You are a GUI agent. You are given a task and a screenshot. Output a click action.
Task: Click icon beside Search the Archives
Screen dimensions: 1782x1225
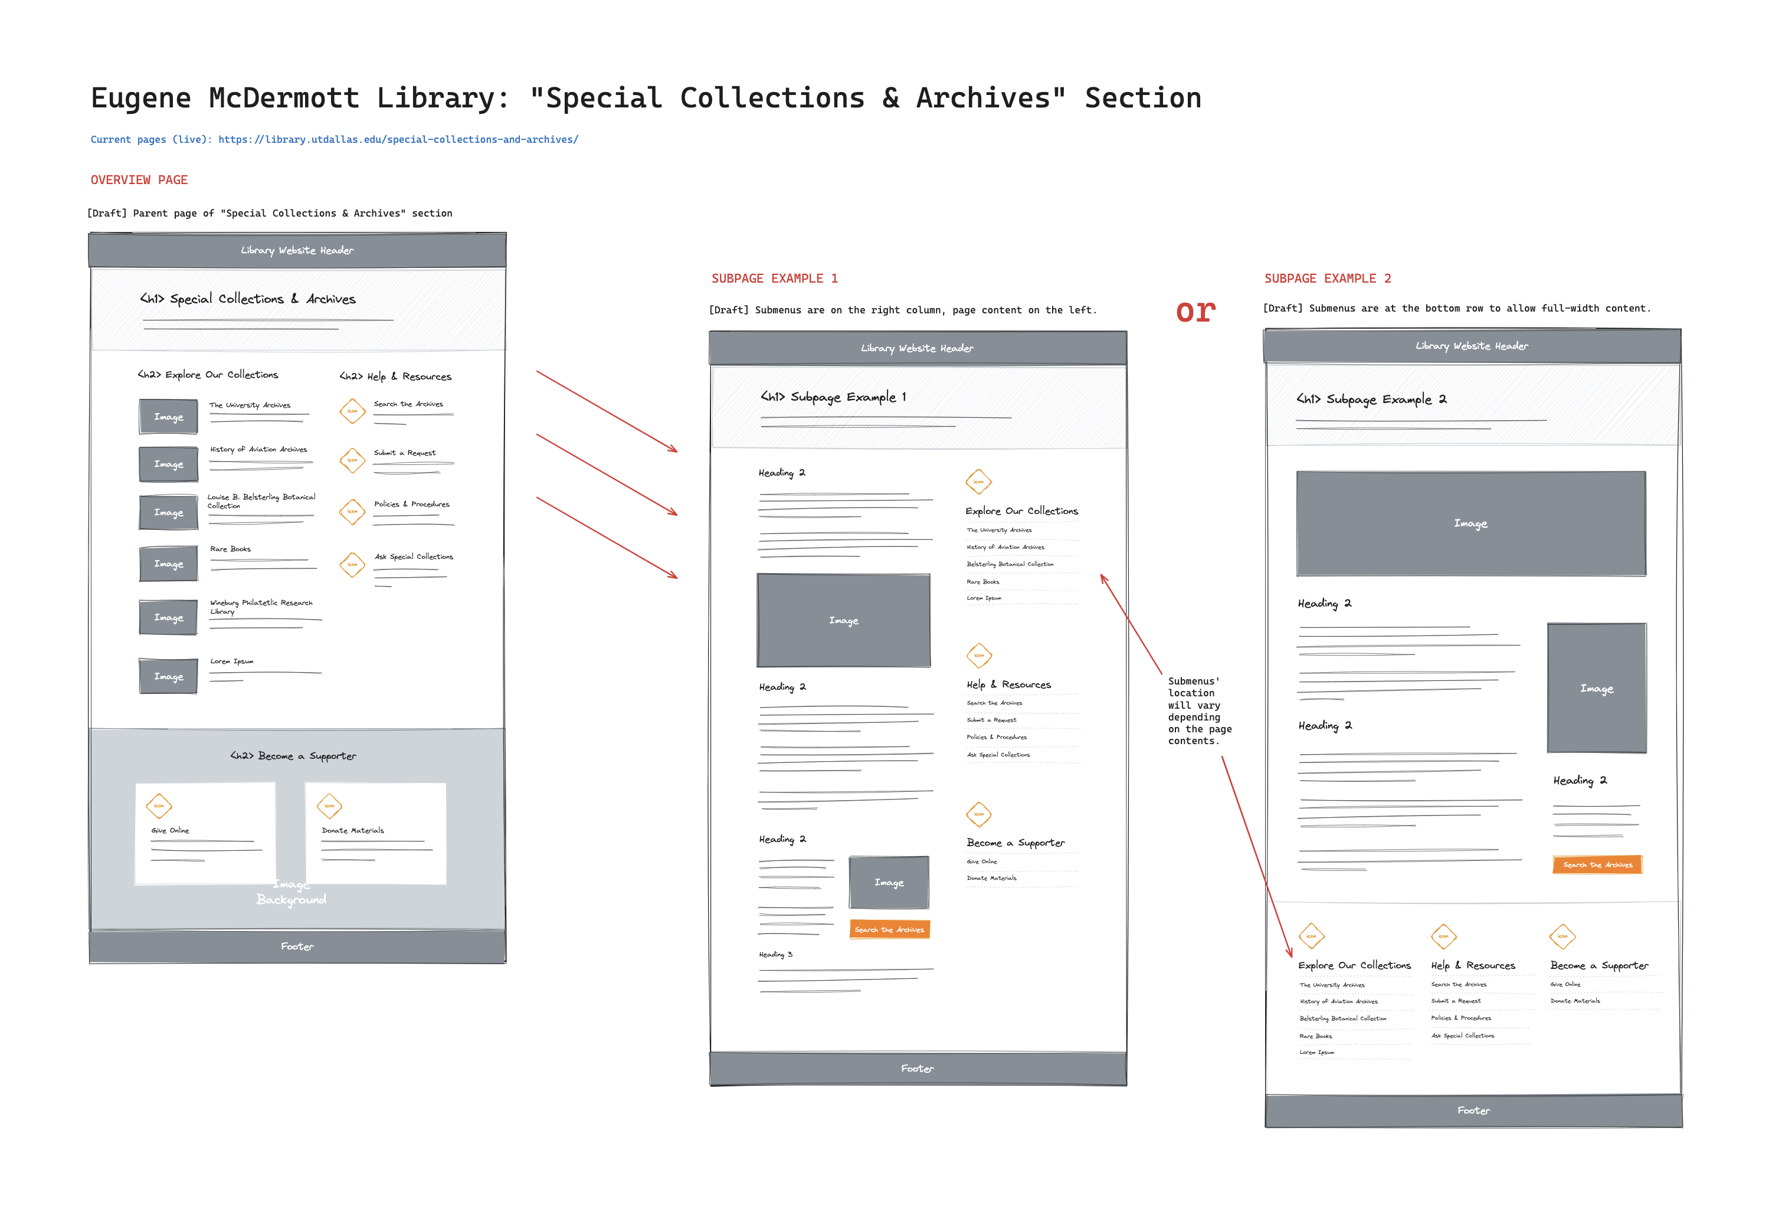[x=352, y=411]
